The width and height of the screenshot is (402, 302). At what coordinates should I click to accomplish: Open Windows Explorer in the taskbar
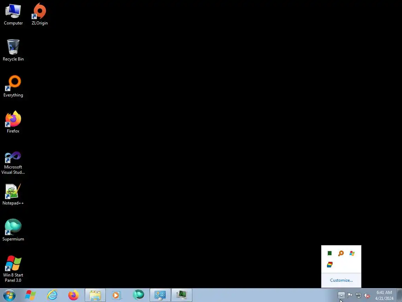[x=95, y=295]
